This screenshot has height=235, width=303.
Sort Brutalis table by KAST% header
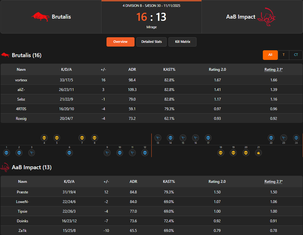pyautogui.click(x=169, y=70)
